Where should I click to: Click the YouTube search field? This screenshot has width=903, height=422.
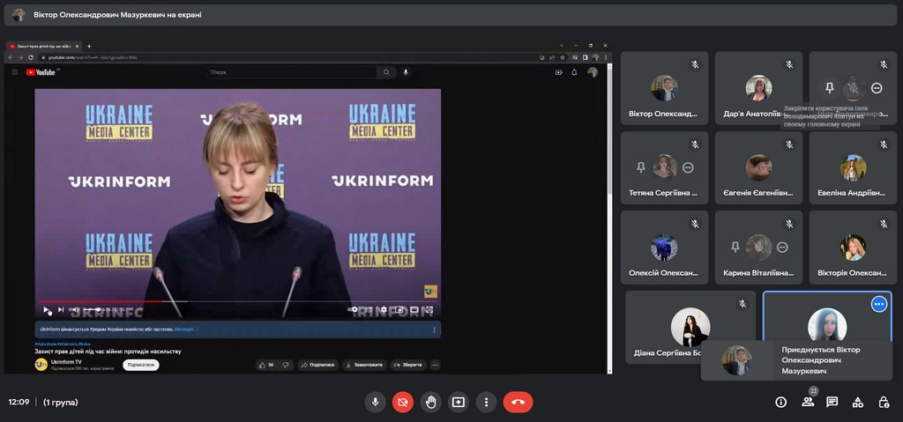pos(291,72)
